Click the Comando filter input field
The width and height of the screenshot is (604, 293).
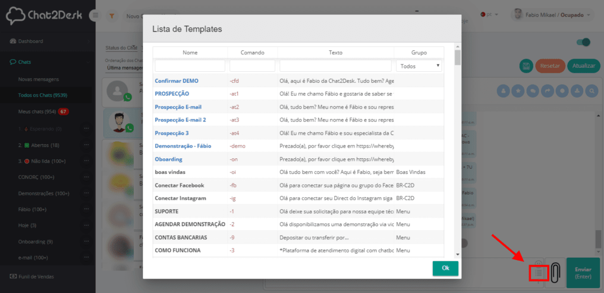click(x=252, y=66)
